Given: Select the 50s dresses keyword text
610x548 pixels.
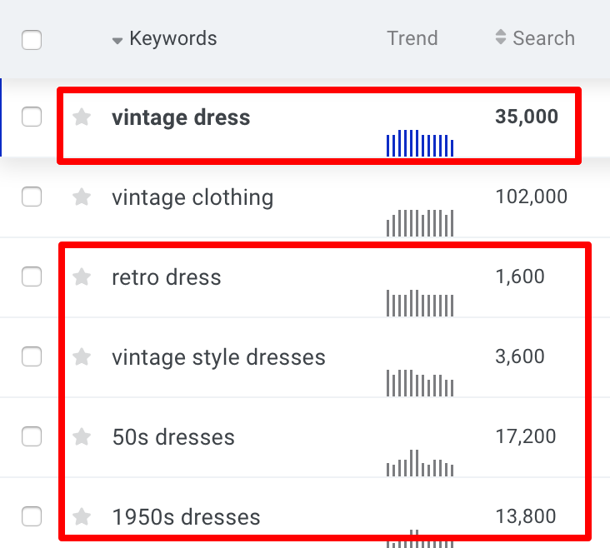Looking at the screenshot, I should point(173,436).
